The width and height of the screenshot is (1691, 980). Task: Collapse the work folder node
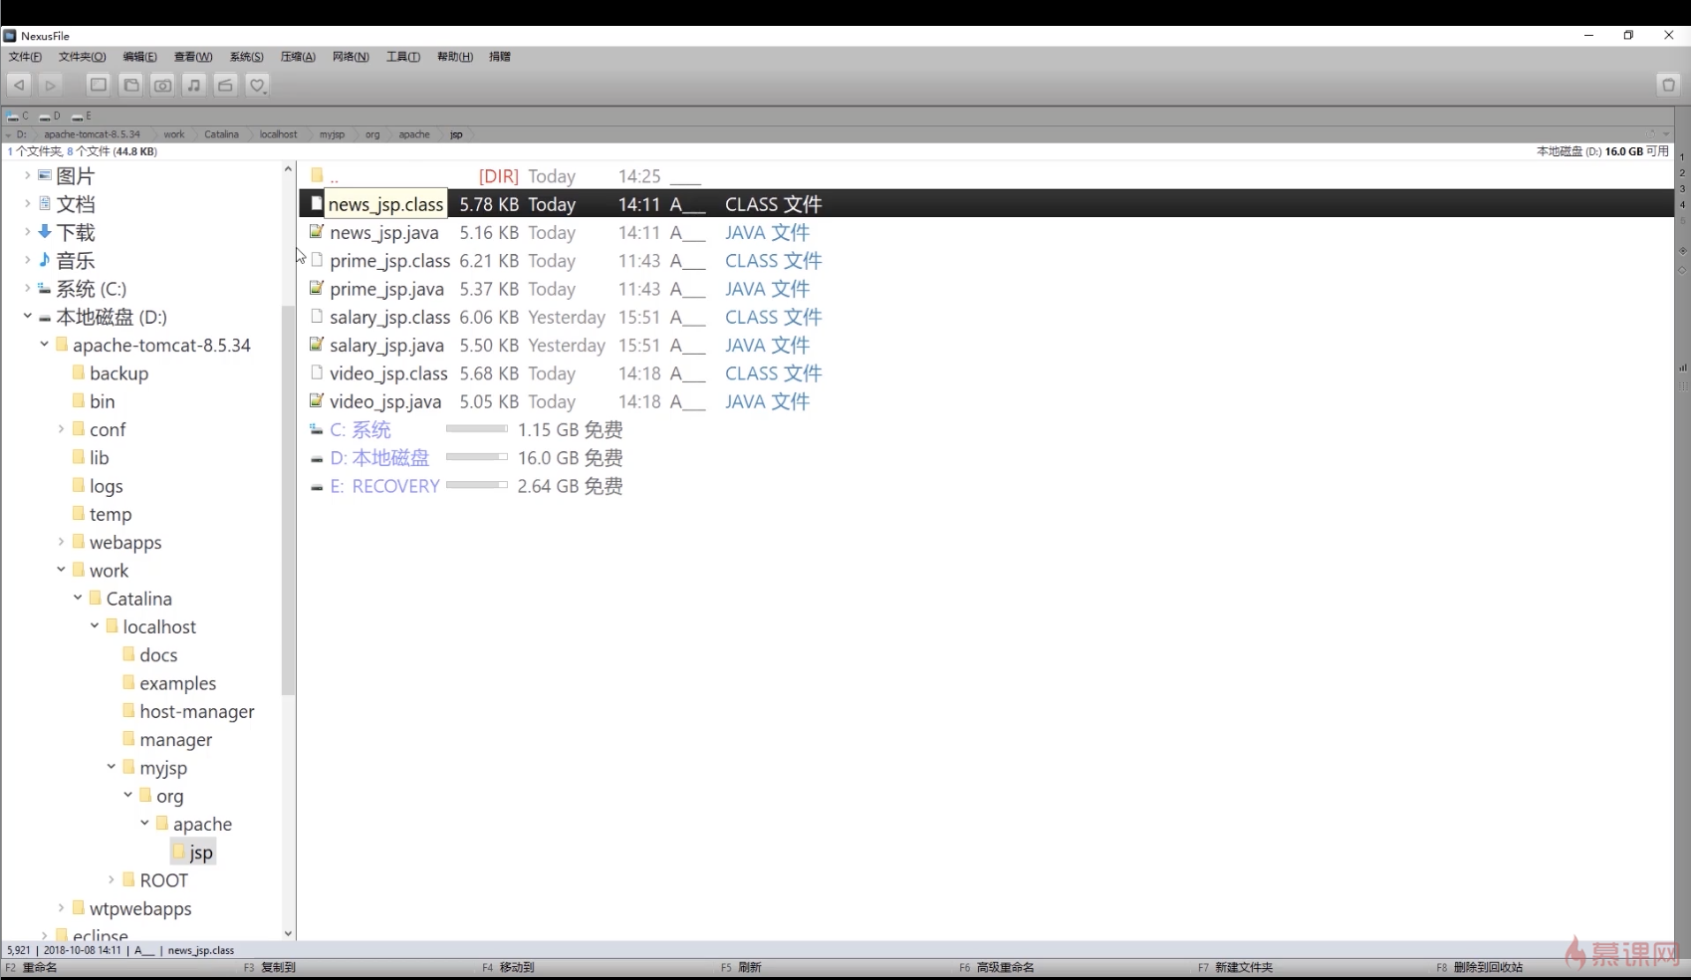[62, 570]
